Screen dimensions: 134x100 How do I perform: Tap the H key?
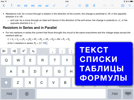coord(71,71)
